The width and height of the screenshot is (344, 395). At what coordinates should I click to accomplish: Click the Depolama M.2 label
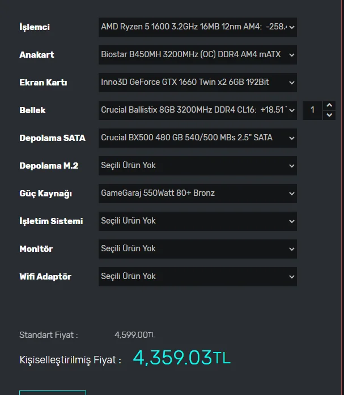49,165
